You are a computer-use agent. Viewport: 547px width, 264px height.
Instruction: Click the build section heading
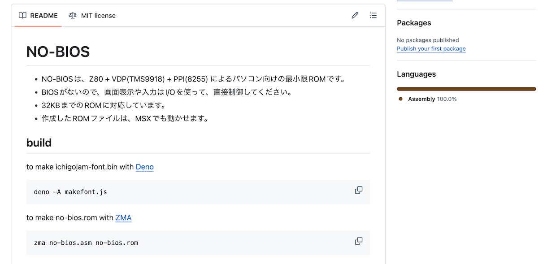tap(39, 143)
